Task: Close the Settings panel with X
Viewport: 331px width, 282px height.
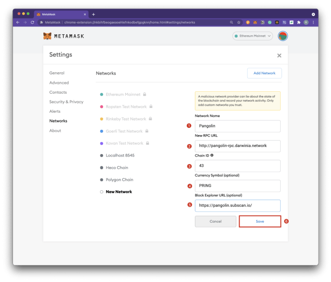Action: (279, 56)
